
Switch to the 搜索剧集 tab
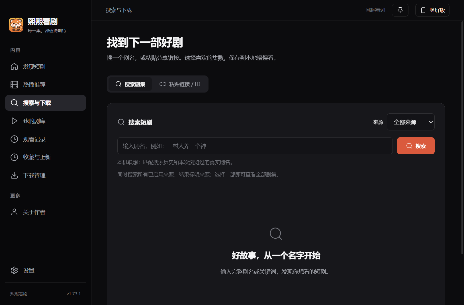(130, 84)
